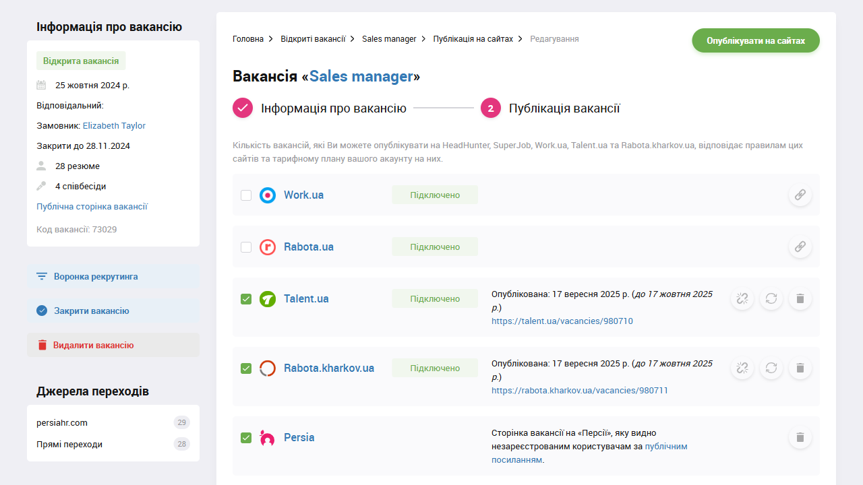The height and width of the screenshot is (485, 863).
Task: View persiahr.com referral source count
Action: pyautogui.click(x=181, y=422)
